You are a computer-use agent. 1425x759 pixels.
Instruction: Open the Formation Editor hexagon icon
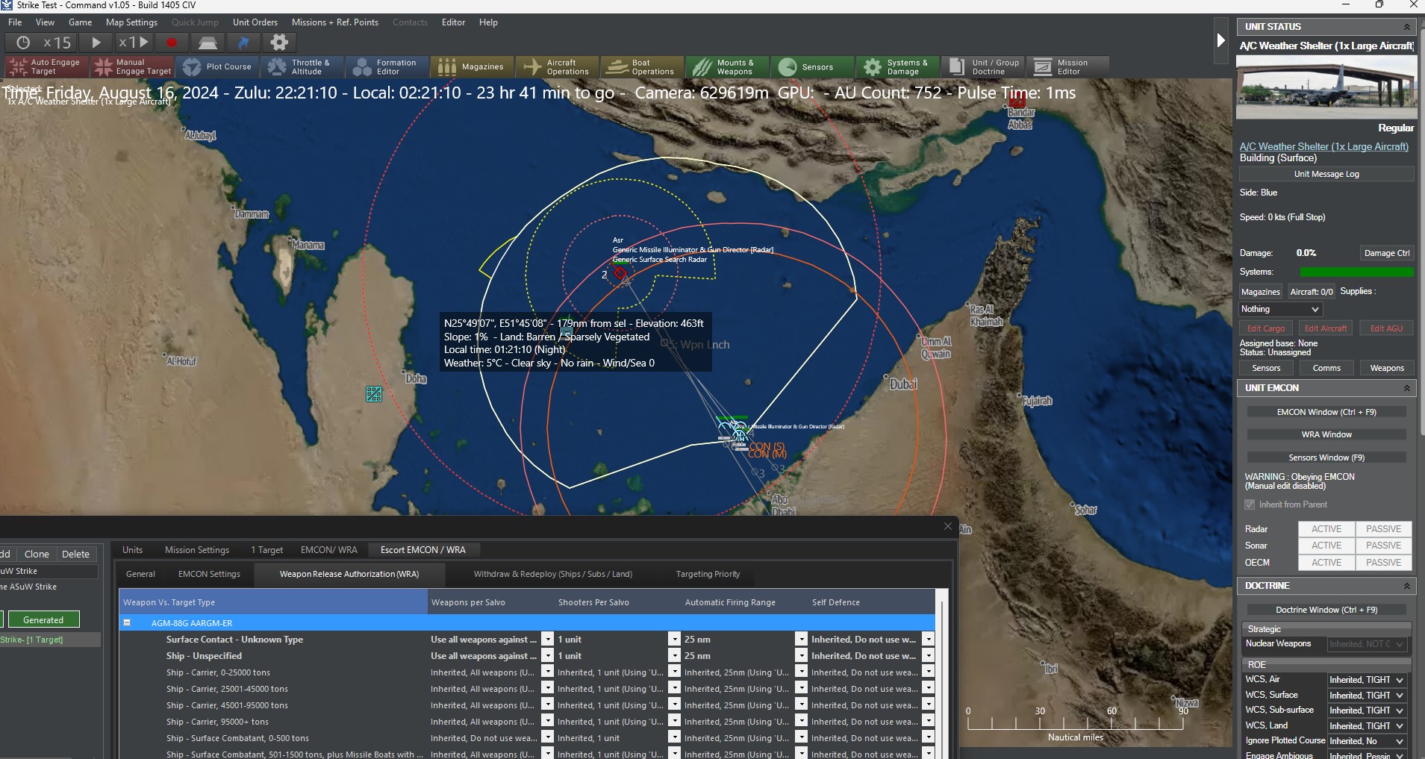point(362,66)
